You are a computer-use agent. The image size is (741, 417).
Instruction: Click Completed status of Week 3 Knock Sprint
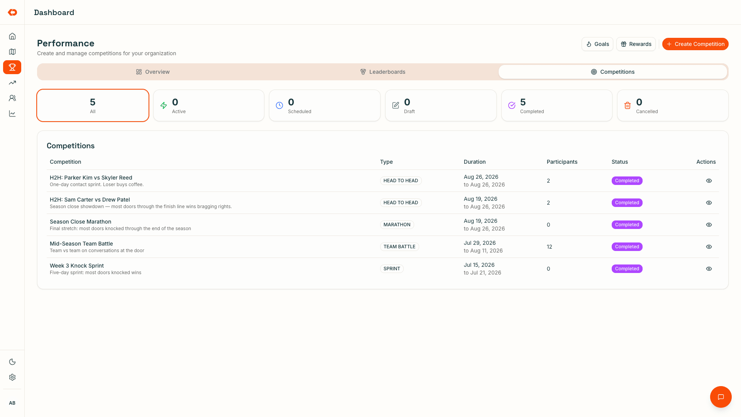(x=627, y=269)
